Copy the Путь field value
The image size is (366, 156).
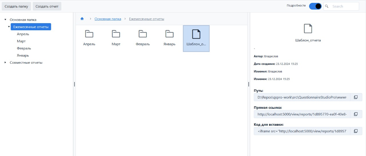click(356, 97)
